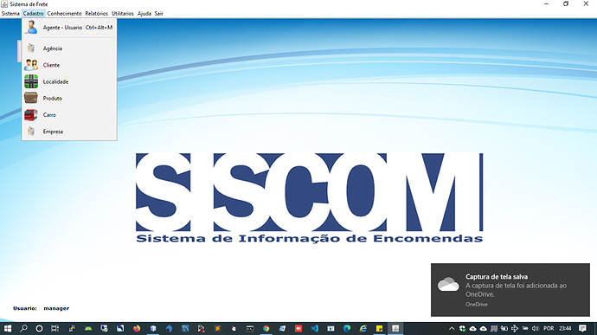Open the Utilitarios menu

pos(123,13)
